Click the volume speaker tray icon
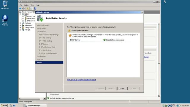 (x=180, y=106)
